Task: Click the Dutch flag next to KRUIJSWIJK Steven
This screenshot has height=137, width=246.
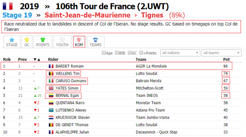Action: (51, 118)
